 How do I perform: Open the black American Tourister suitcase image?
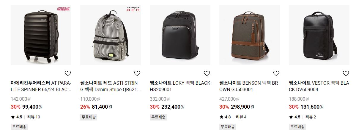41,35
